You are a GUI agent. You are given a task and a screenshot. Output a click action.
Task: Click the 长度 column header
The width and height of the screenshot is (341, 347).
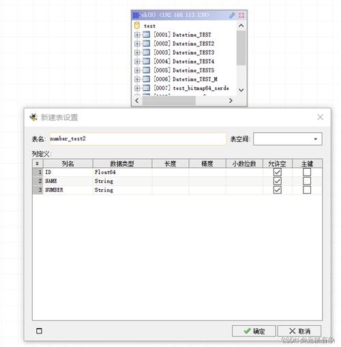(170, 163)
